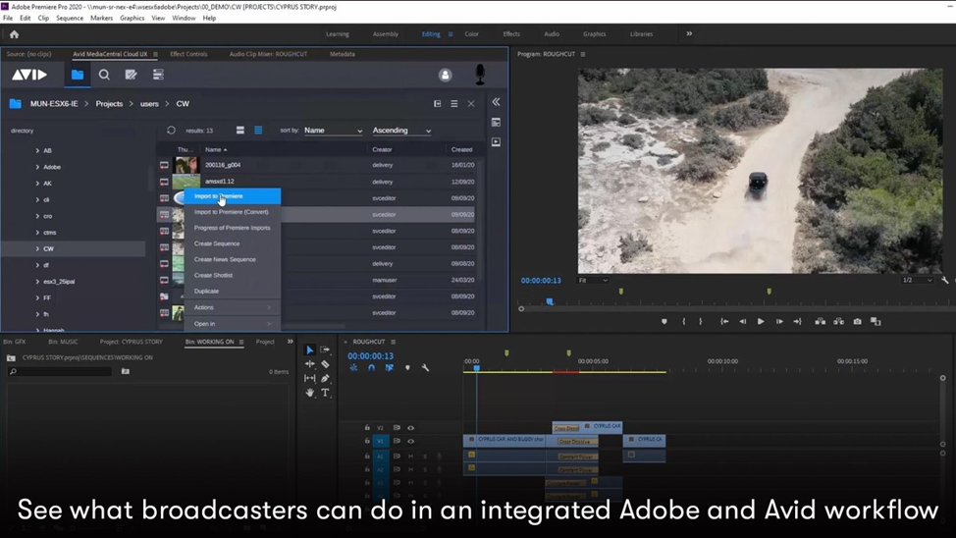Screen dimensions: 956x538
Task: Open Fit zoom level dropdown
Action: (593, 281)
